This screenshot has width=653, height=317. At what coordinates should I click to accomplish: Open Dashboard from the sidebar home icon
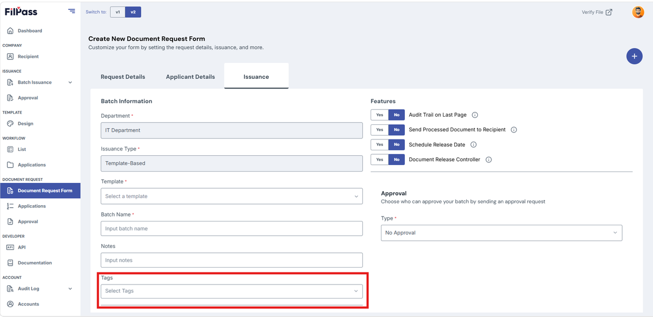[10, 31]
